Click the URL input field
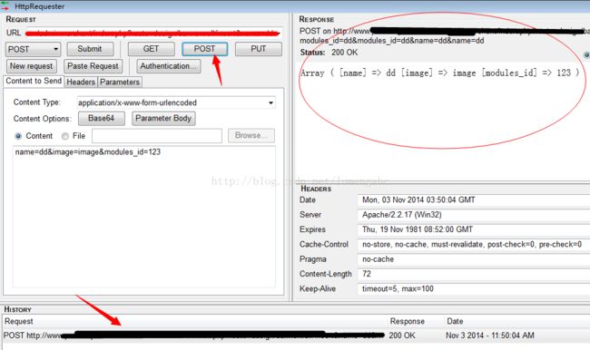This screenshot has width=590, height=350. pyautogui.click(x=153, y=33)
